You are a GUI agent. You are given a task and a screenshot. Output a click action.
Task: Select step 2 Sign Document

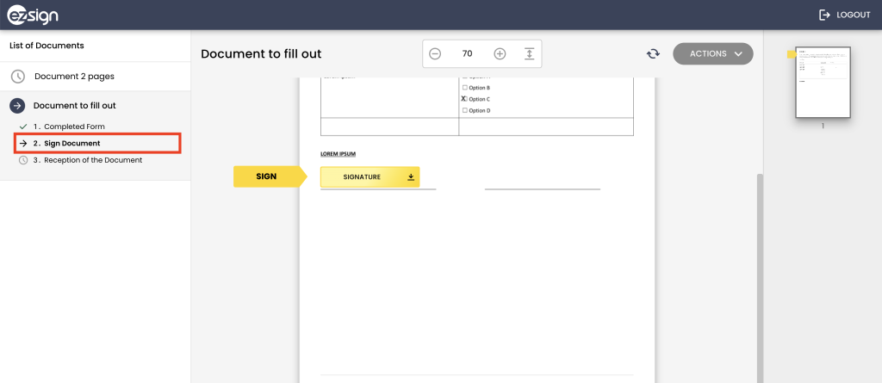tap(72, 143)
